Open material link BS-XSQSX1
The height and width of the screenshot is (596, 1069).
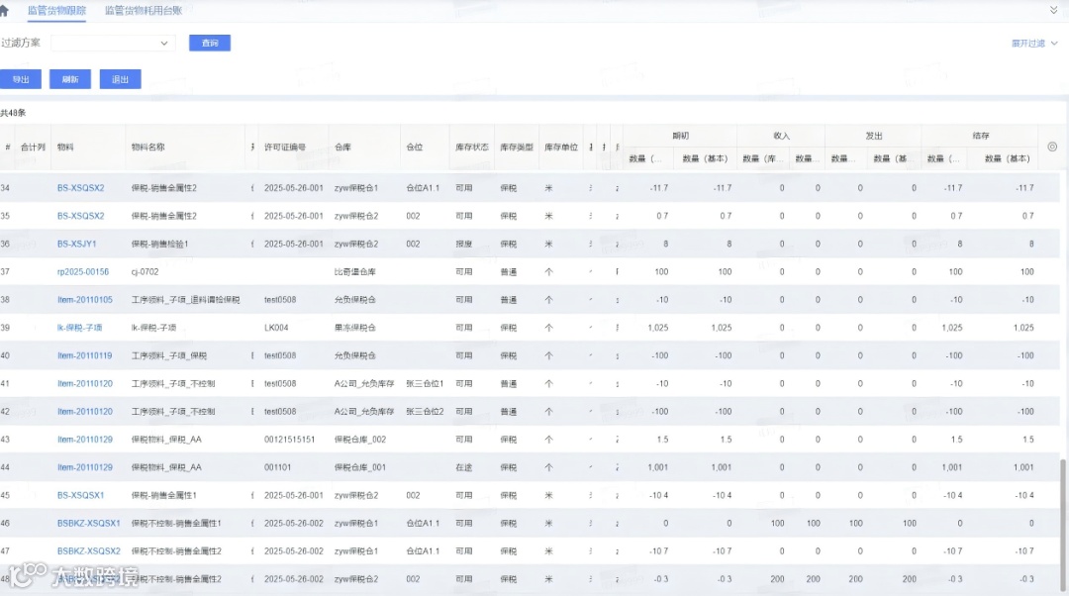click(80, 495)
